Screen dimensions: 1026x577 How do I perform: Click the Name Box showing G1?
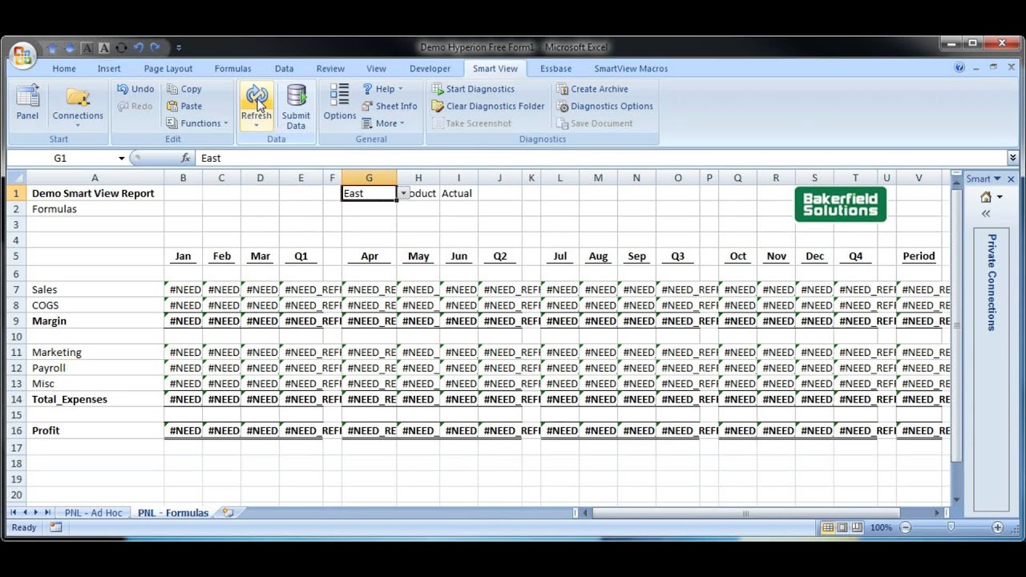tap(60, 158)
